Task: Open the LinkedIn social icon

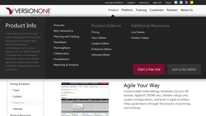Action: click(x=181, y=2)
